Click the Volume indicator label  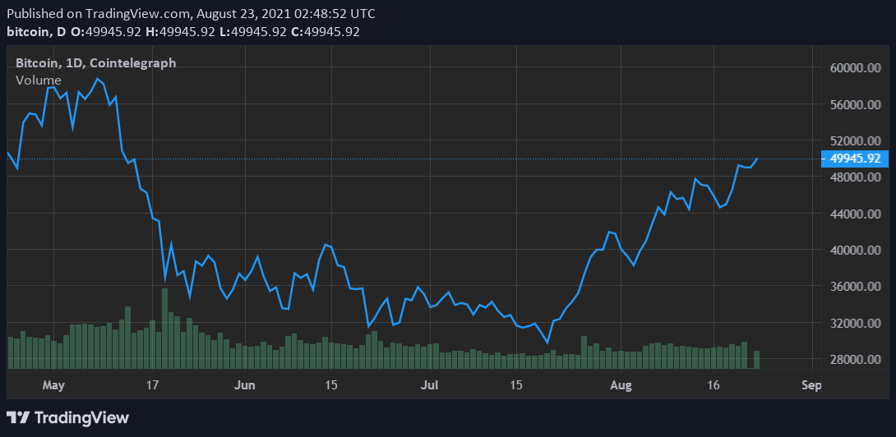click(x=39, y=80)
